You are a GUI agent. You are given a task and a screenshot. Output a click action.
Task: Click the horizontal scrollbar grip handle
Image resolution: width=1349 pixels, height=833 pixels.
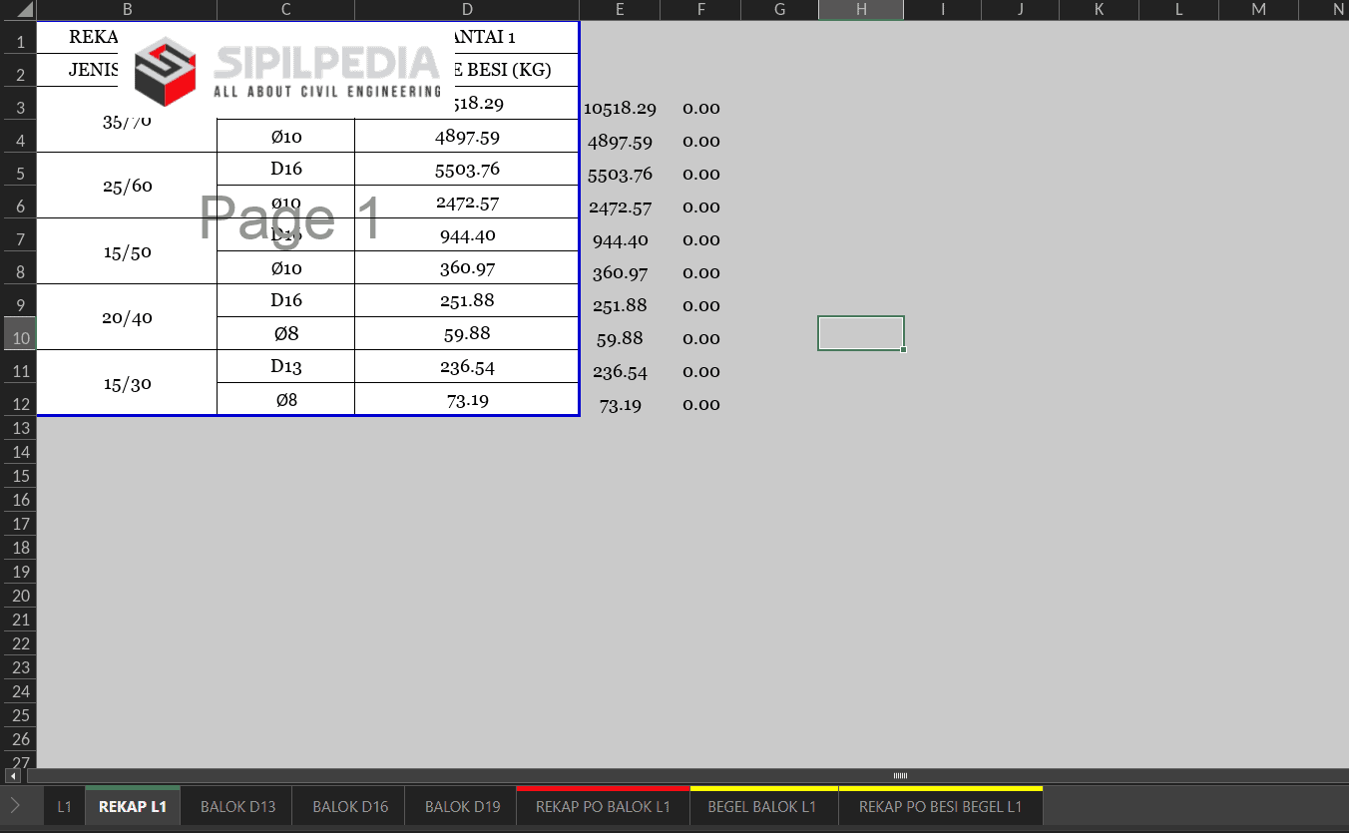900,776
